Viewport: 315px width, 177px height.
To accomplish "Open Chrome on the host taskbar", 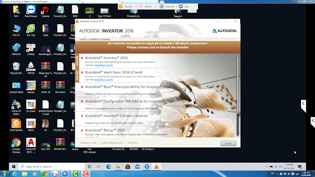I will coord(45,174).
